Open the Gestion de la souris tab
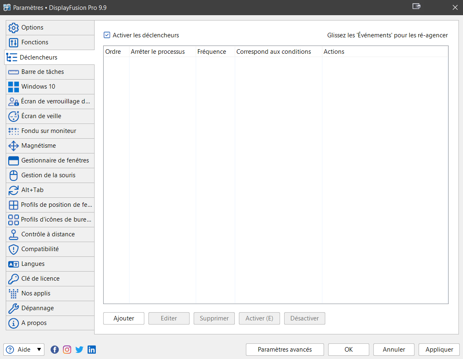Viewport: 463px width, 359px height. point(50,175)
